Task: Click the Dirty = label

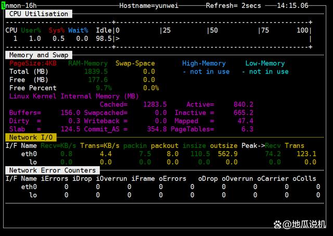Action: pyautogui.click(x=25, y=121)
